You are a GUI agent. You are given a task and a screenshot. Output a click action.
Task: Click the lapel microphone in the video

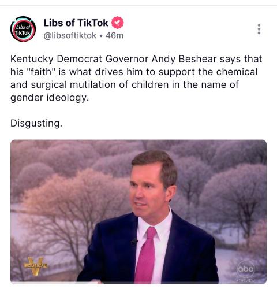click(134, 242)
